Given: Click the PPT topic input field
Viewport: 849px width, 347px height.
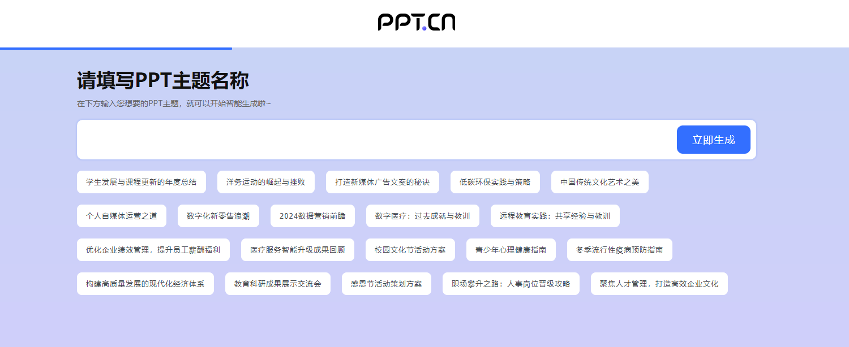Looking at the screenshot, I should click(376, 140).
